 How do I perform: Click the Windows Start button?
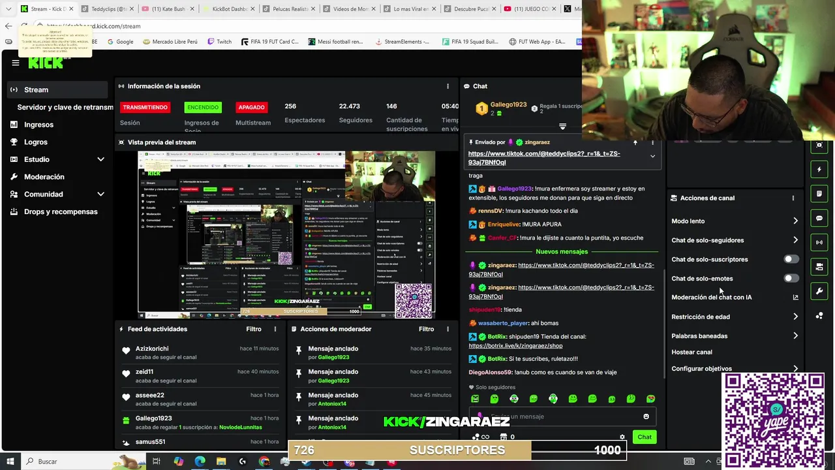(x=10, y=462)
